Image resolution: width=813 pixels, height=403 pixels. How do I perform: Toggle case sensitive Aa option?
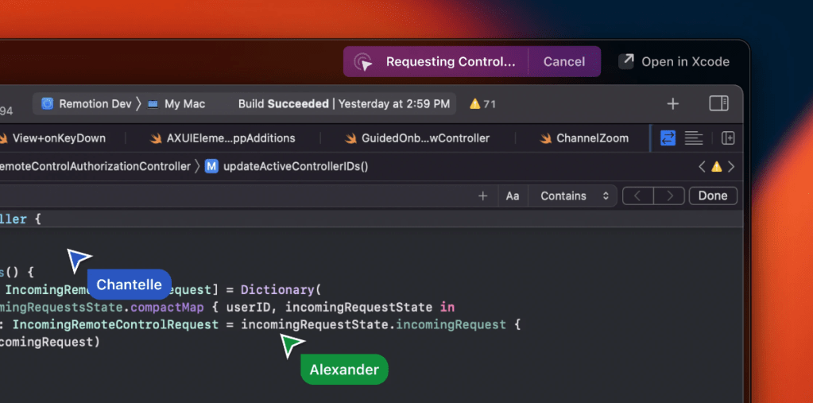[x=513, y=196]
